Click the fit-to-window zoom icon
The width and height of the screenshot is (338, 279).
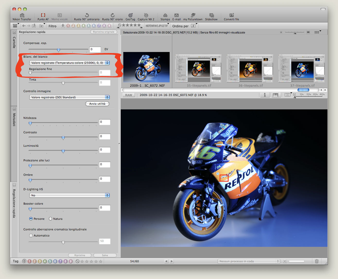(288, 95)
